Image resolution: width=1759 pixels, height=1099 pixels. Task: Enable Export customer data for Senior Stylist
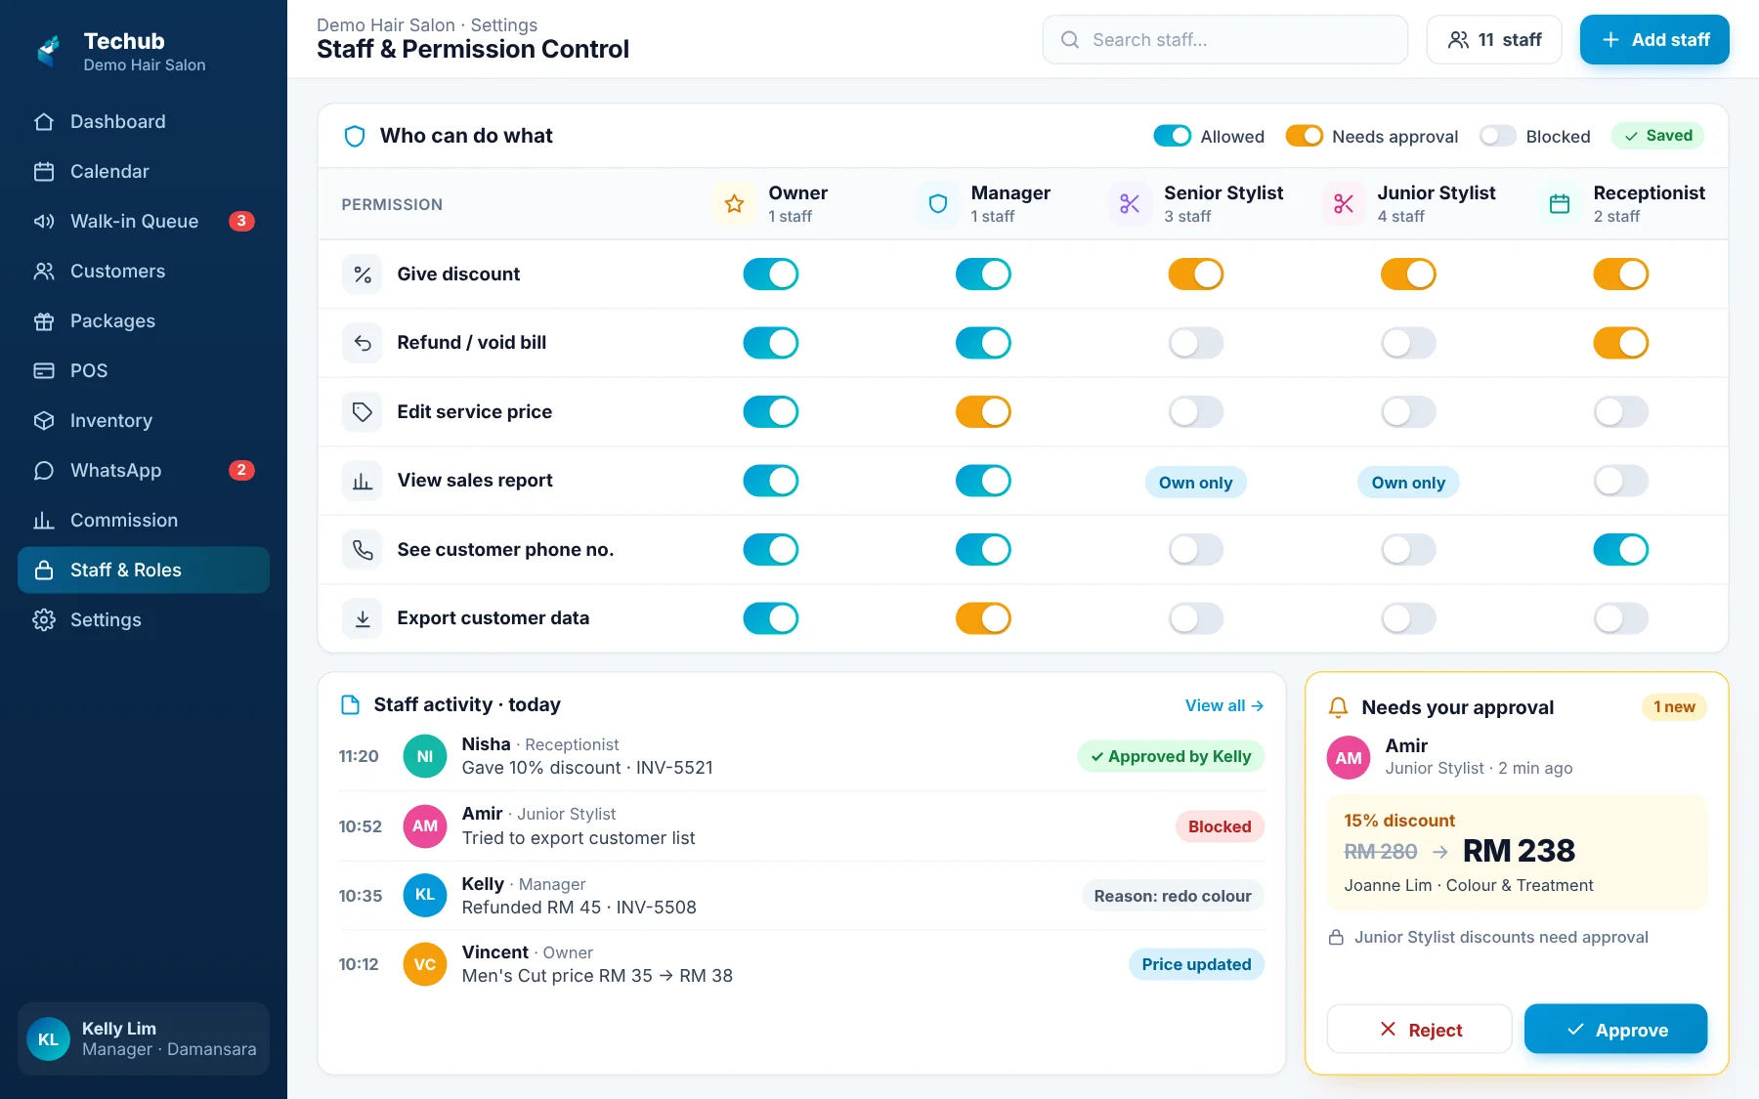[1196, 618]
